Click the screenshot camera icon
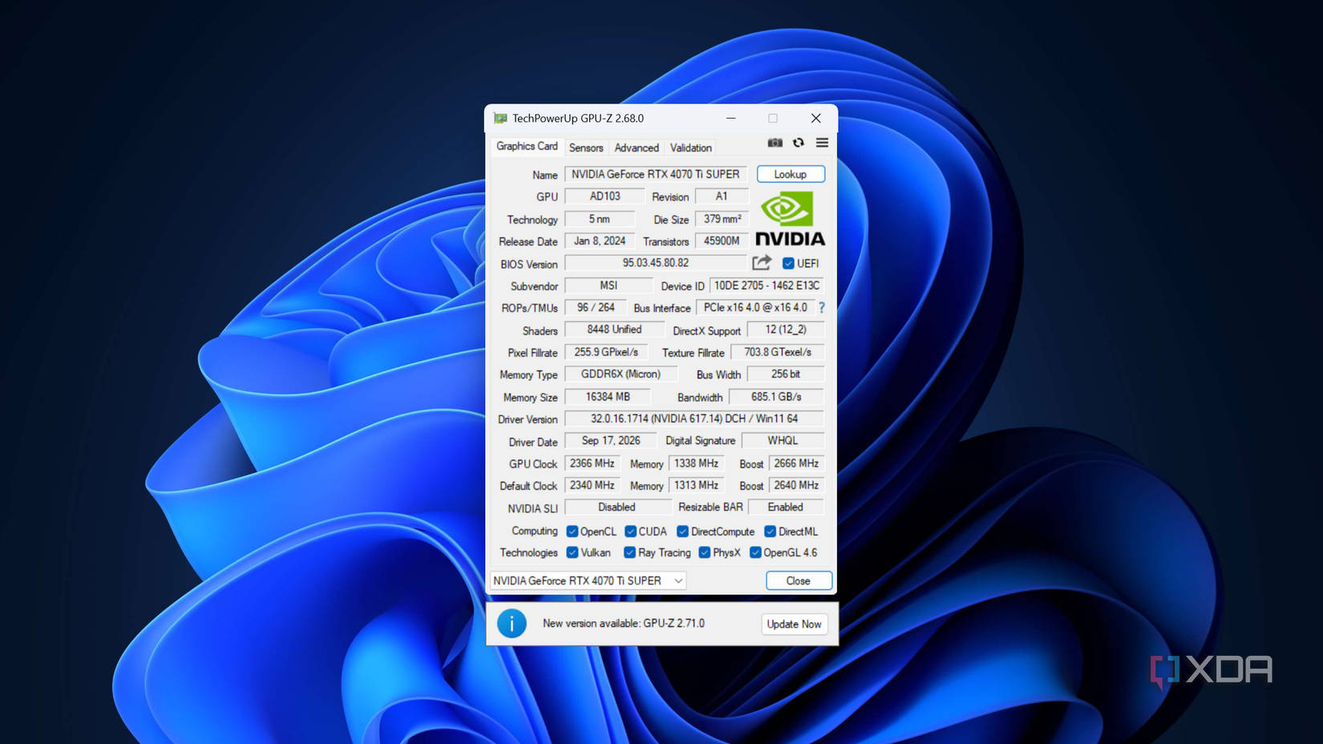Image resolution: width=1323 pixels, height=744 pixels. pos(775,143)
